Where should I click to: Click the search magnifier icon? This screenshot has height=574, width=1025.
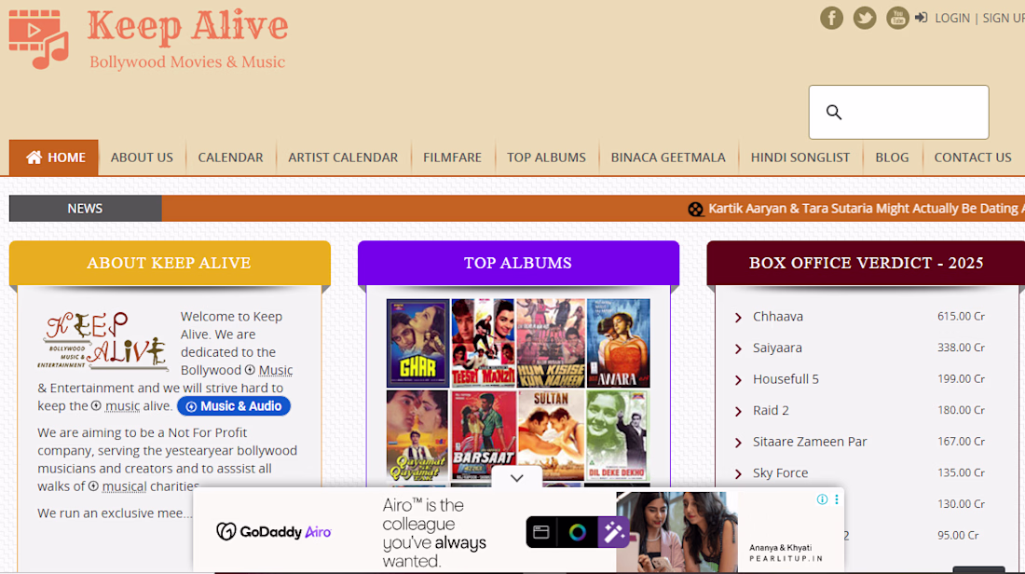(833, 112)
